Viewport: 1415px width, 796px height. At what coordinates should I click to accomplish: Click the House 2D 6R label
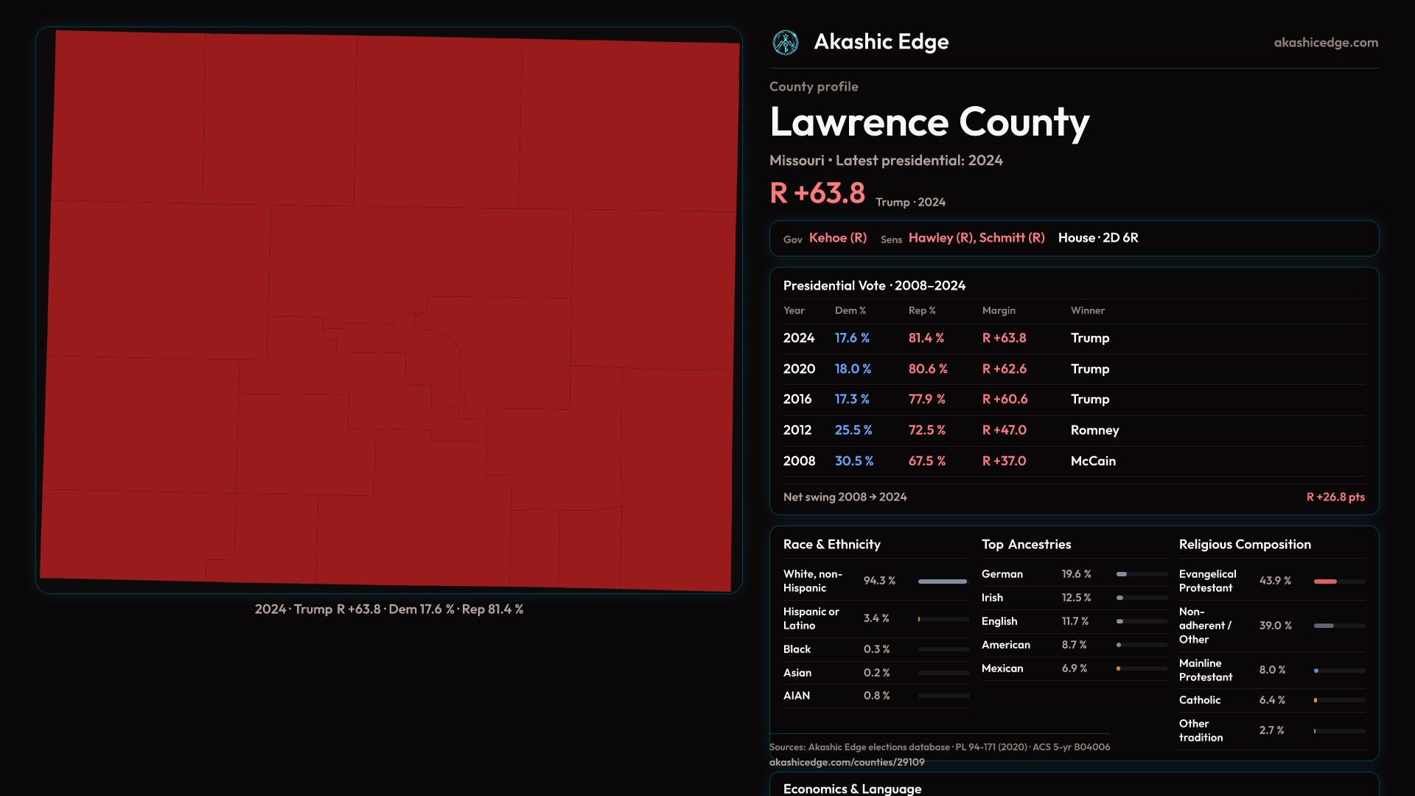[x=1097, y=238]
